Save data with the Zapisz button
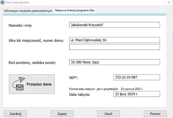The image size is (173, 118). click(x=62, y=114)
